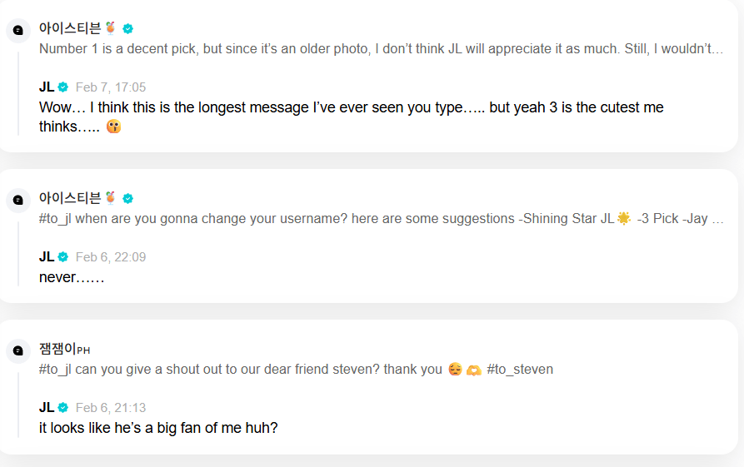Click avatar icon next to #to_jl username post
Screen dimensions: 744x467
click(18, 201)
